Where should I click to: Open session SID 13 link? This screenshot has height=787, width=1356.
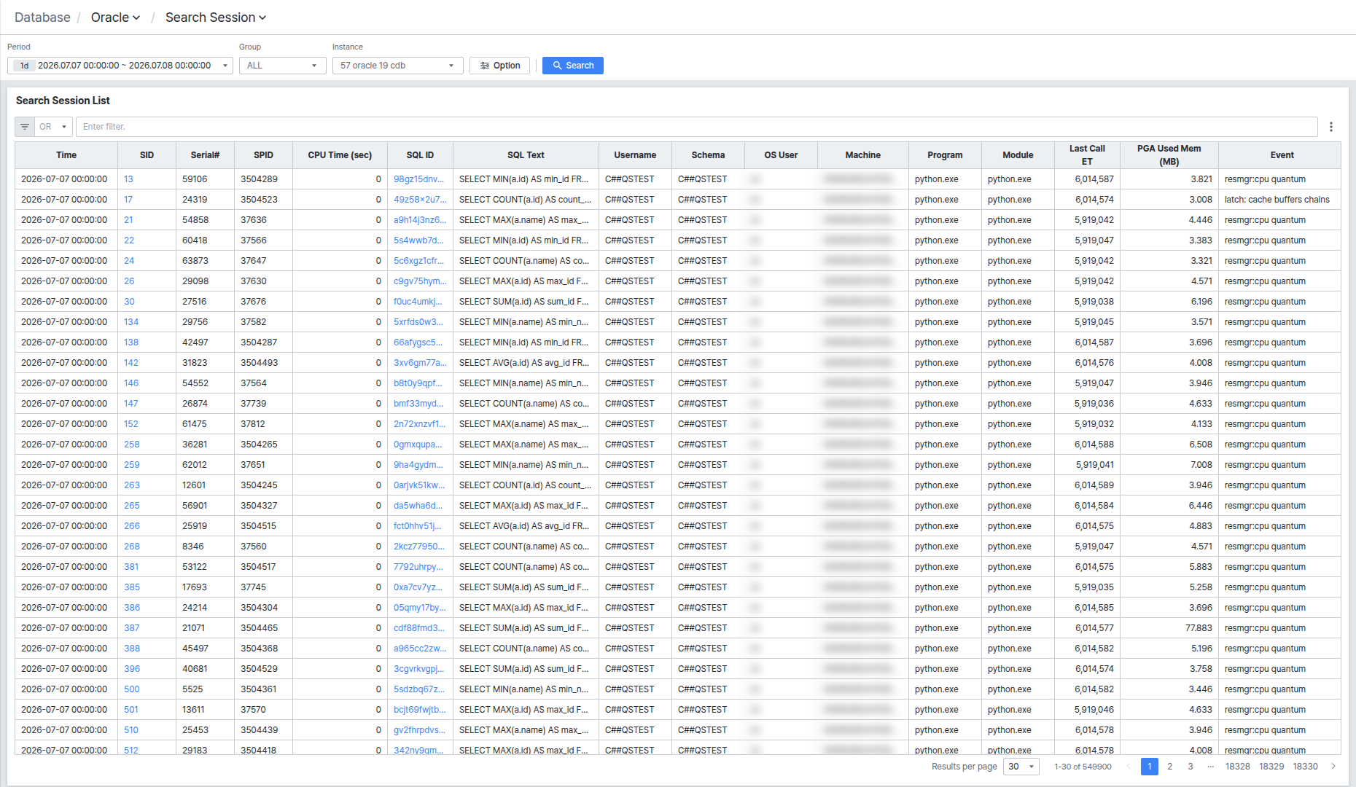[x=128, y=179]
